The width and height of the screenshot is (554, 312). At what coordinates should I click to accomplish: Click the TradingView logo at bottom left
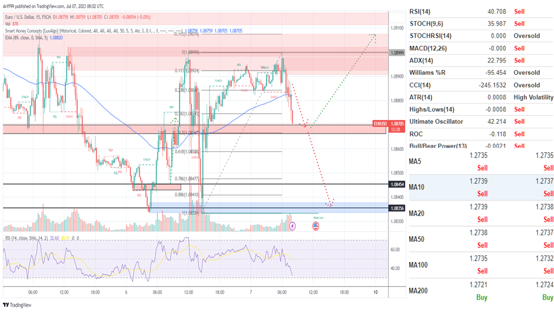point(16,305)
